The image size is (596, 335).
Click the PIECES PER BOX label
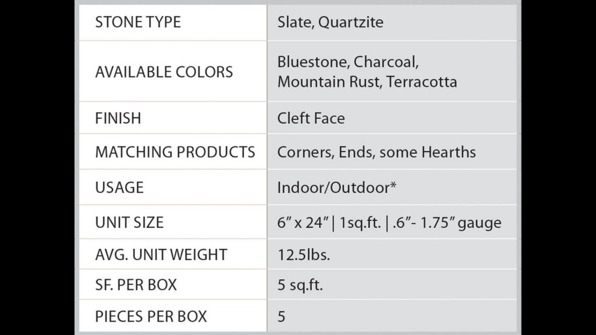click(x=151, y=316)
